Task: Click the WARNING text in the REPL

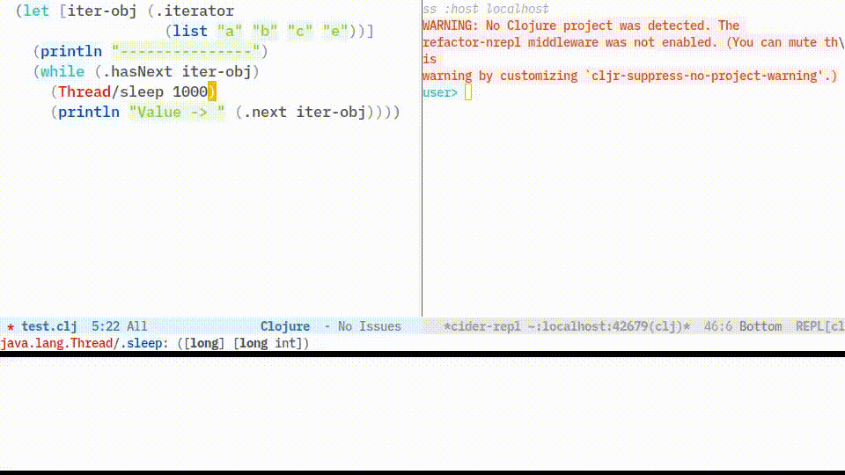Action: (450, 26)
